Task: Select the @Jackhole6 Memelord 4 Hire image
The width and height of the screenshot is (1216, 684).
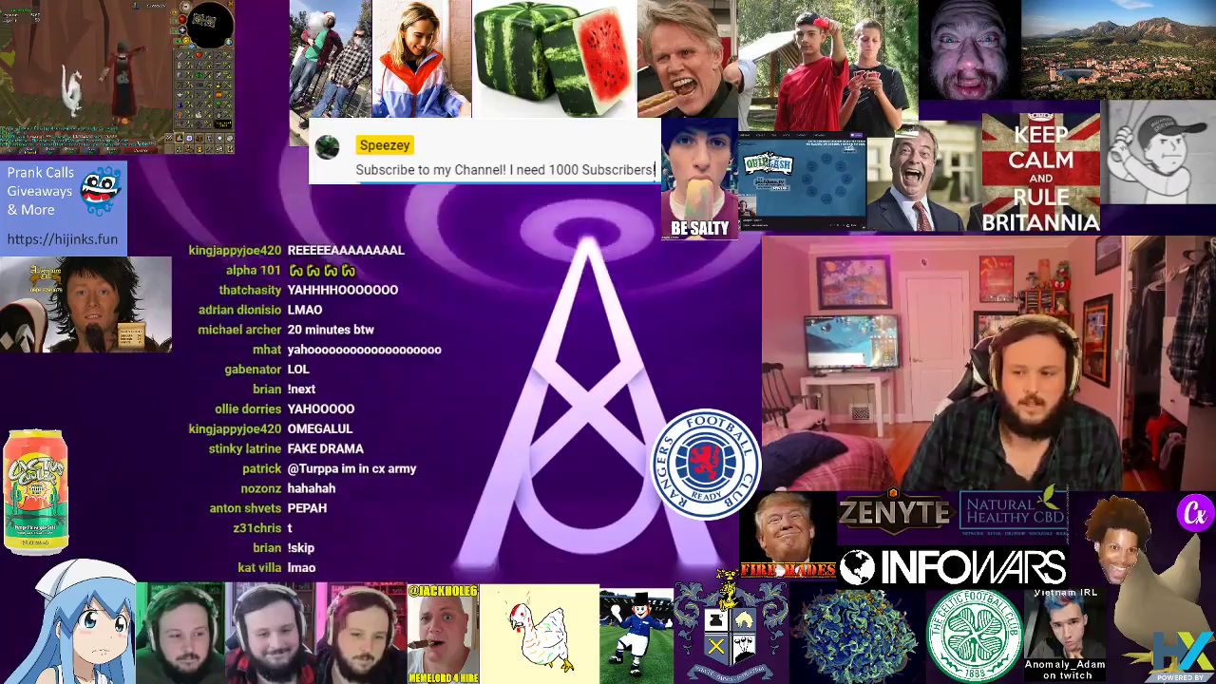Action: (x=443, y=634)
